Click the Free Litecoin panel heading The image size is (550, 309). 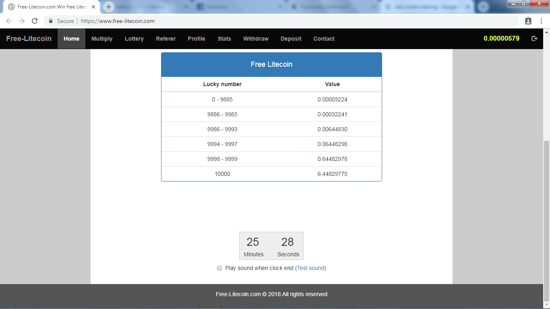[x=271, y=64]
